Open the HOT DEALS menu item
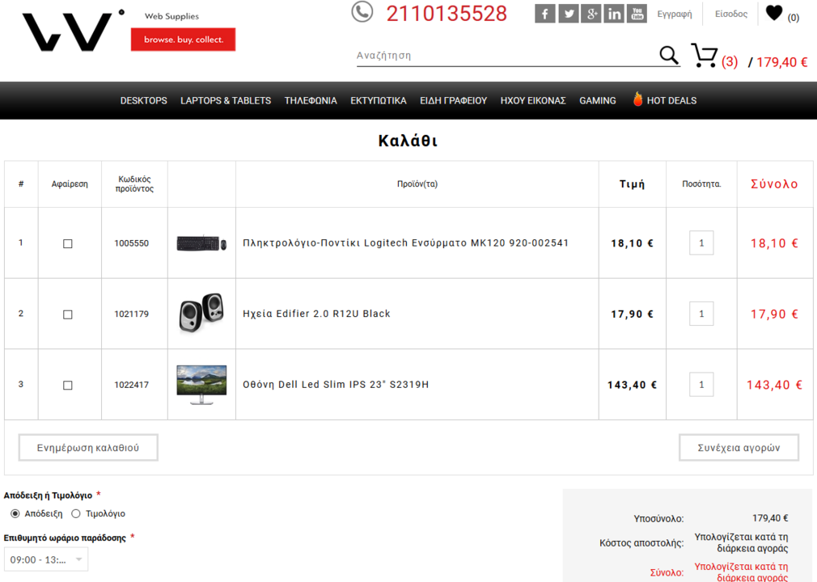This screenshot has width=817, height=582. pos(671,100)
